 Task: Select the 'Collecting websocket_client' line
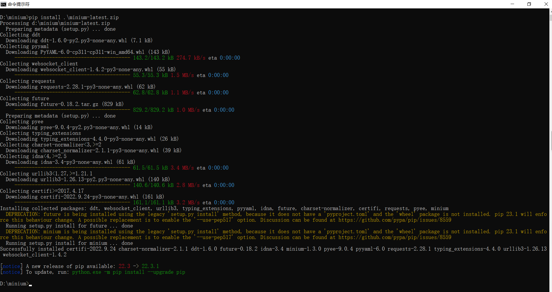(39, 64)
